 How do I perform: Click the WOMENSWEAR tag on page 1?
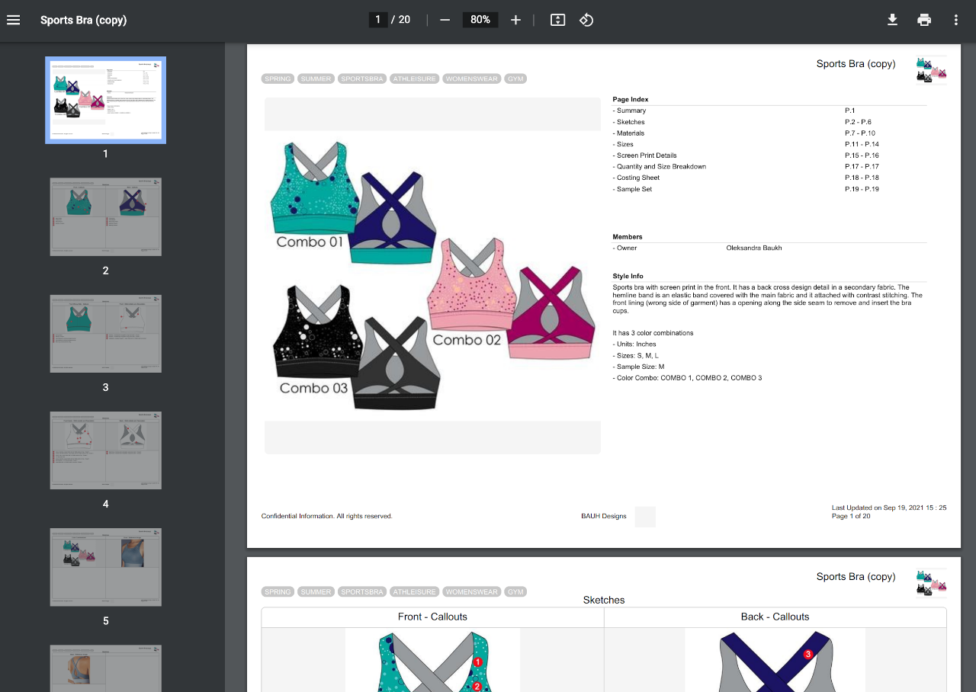click(472, 78)
